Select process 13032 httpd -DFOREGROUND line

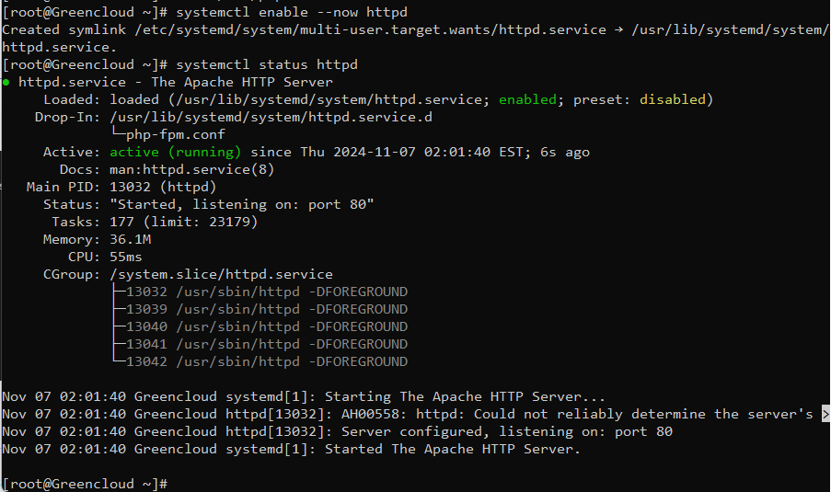(267, 292)
